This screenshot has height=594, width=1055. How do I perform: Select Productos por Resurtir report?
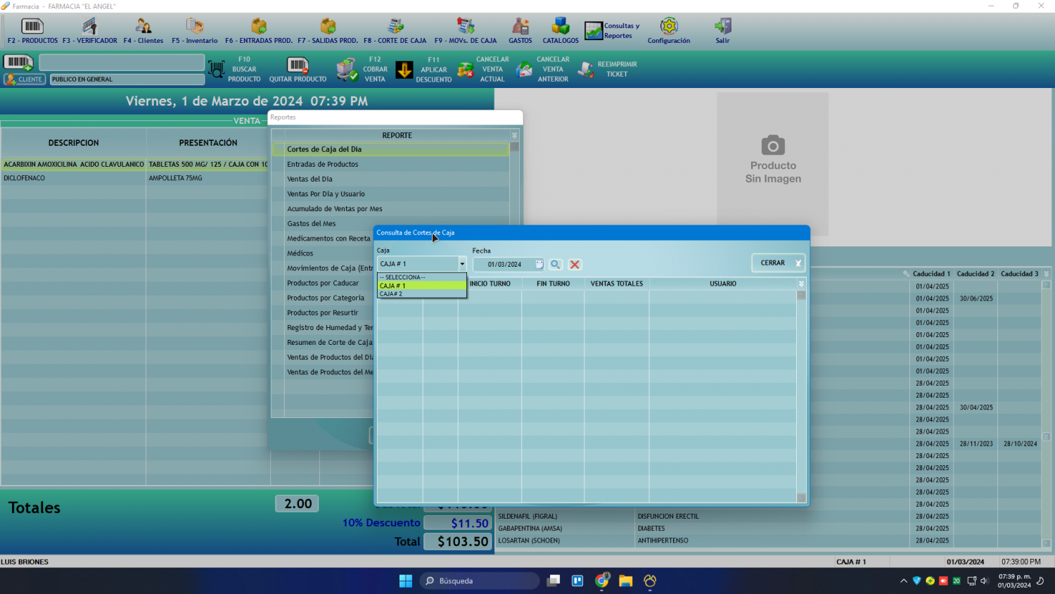[323, 312]
